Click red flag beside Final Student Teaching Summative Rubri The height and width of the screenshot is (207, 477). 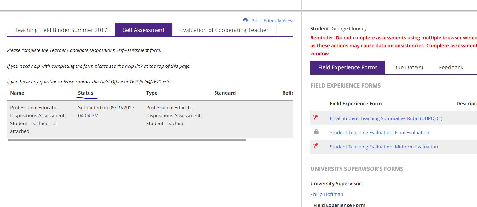[316, 118]
